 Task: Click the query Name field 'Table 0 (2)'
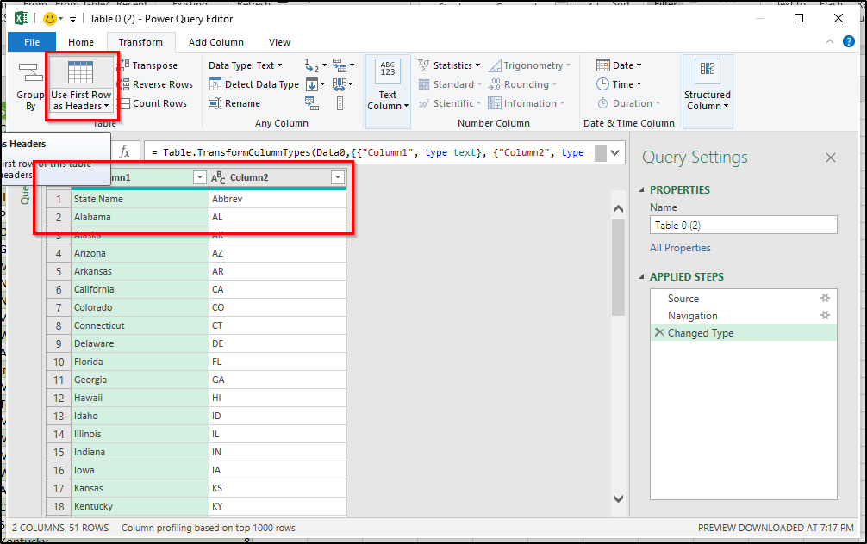pyautogui.click(x=743, y=226)
